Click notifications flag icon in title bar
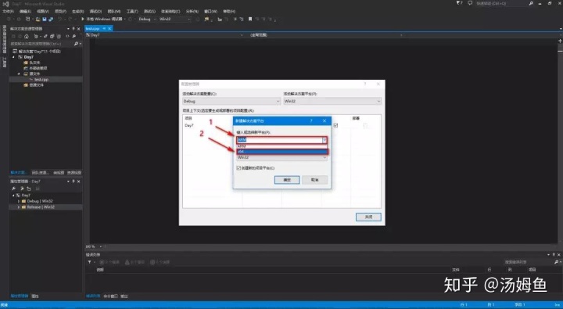This screenshot has height=309, width=563. point(459,3)
